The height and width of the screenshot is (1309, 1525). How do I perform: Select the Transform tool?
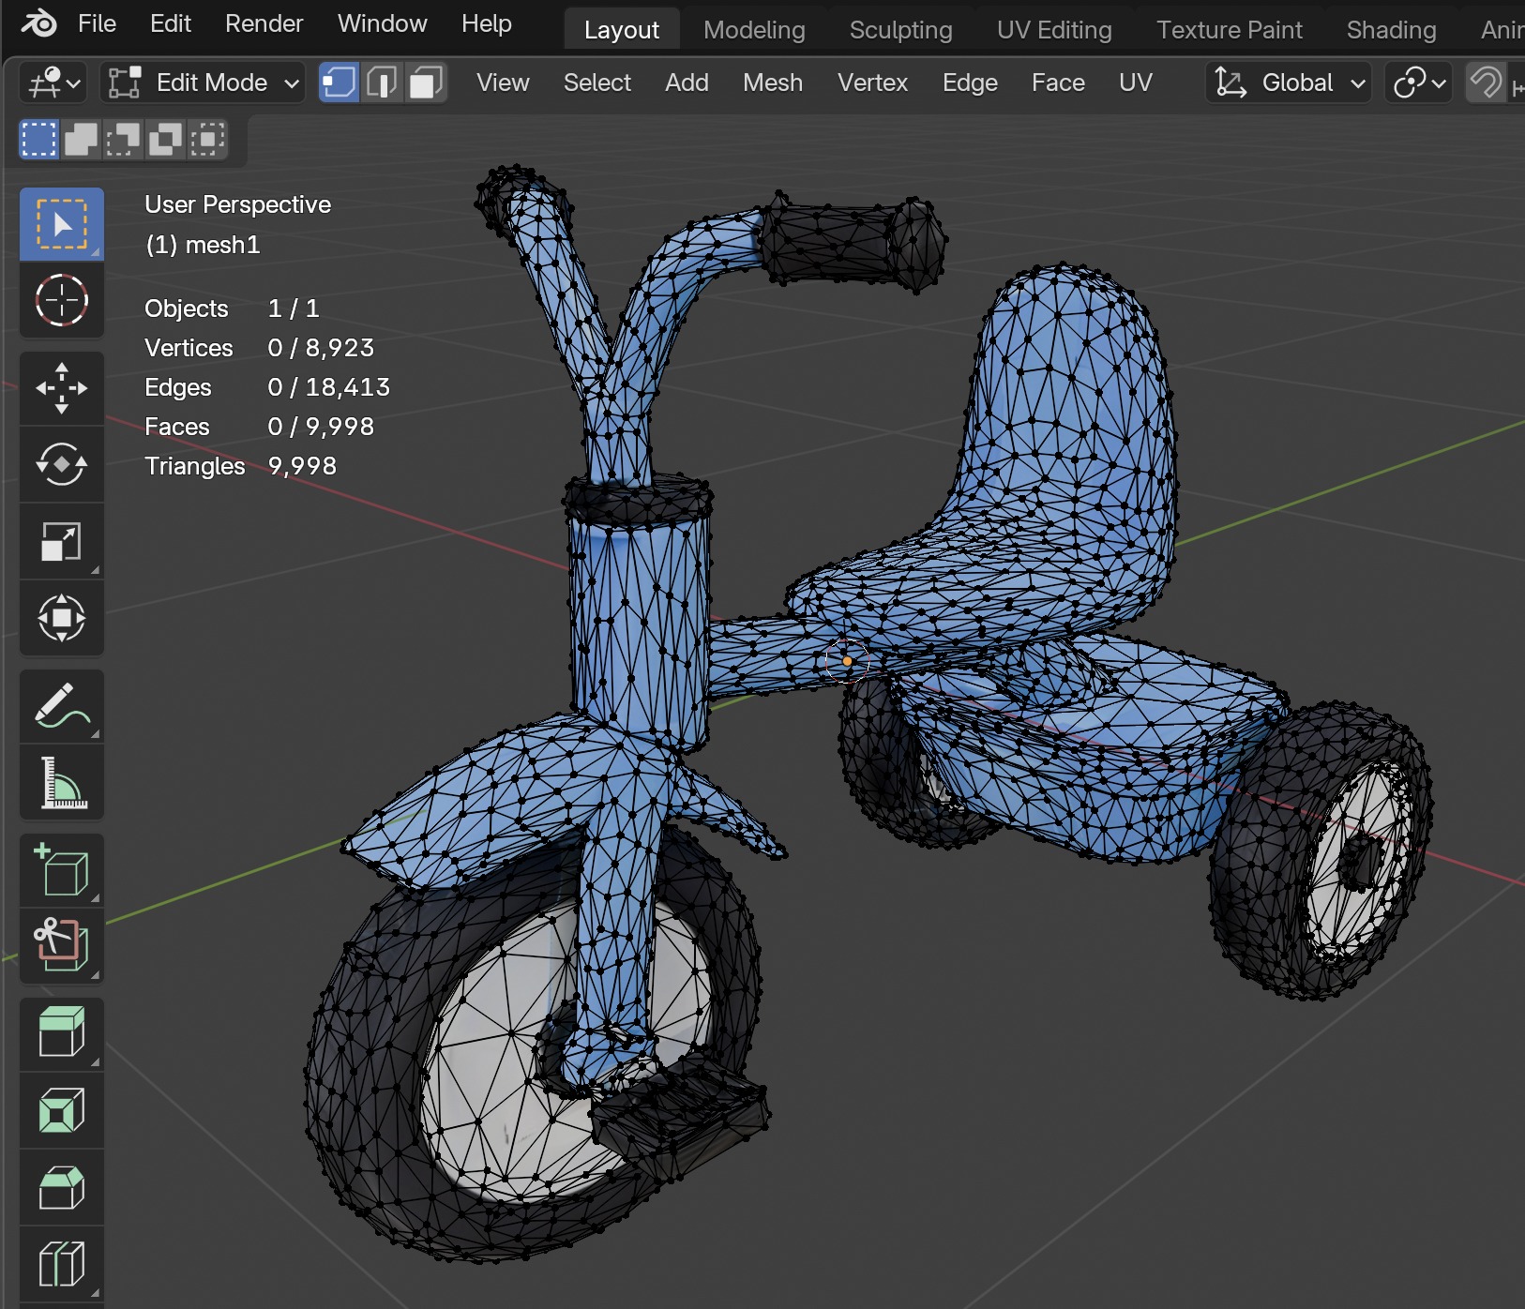click(62, 618)
